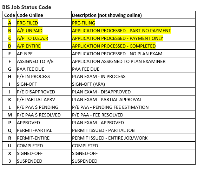Click the 'SUSPENDED' code online cell

pos(44,161)
